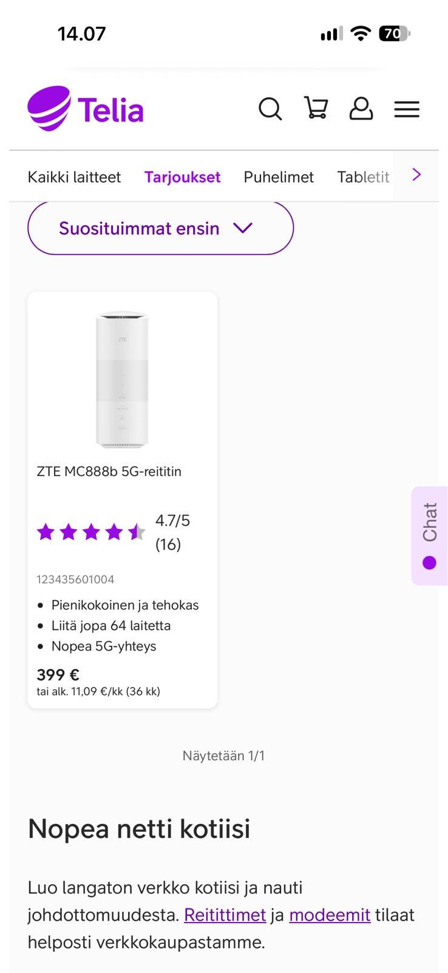Switch to the Puhelimet tab
Image resolution: width=448 pixels, height=973 pixels.
click(x=279, y=177)
